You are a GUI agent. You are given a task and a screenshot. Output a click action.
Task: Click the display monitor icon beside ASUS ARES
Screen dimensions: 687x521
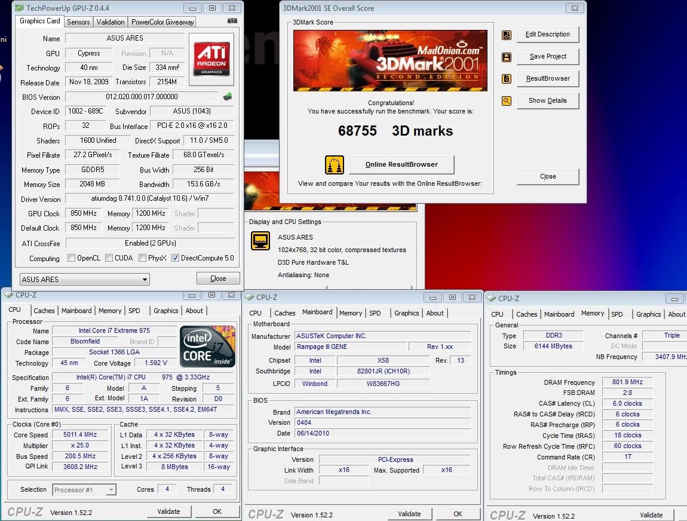click(x=260, y=241)
